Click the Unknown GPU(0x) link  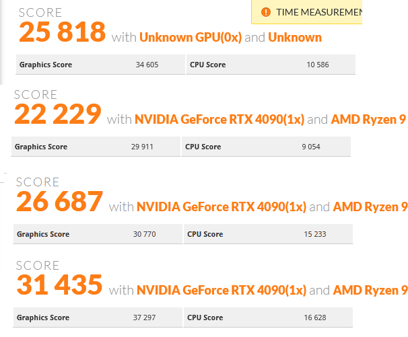(x=191, y=37)
